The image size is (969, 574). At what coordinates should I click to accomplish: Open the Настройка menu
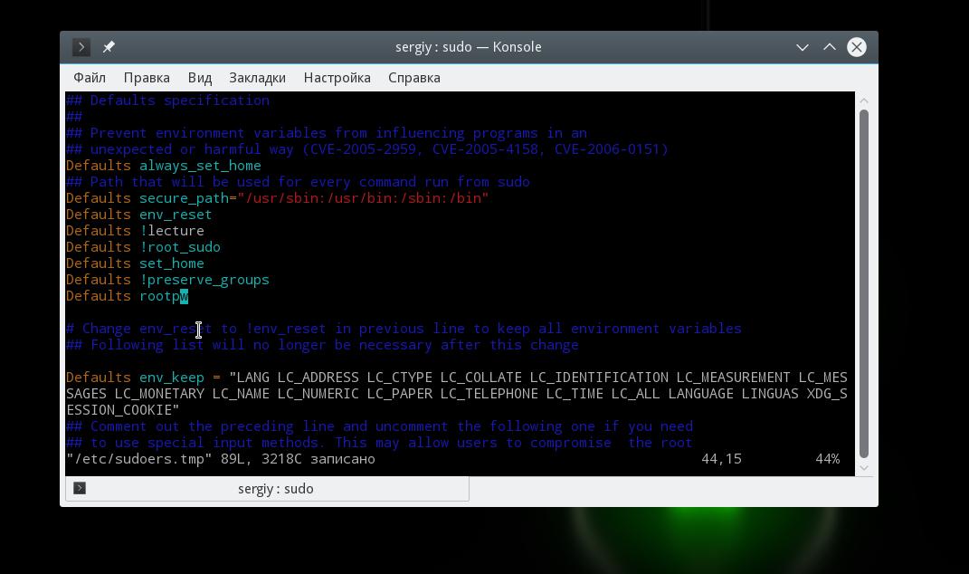(337, 78)
